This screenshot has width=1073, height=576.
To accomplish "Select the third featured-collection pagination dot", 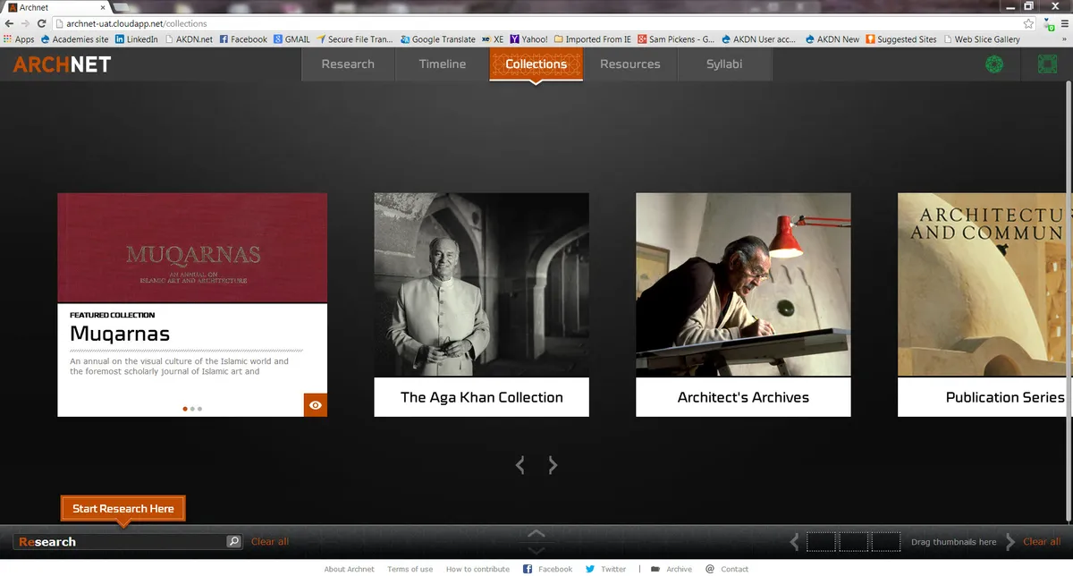I will (199, 409).
